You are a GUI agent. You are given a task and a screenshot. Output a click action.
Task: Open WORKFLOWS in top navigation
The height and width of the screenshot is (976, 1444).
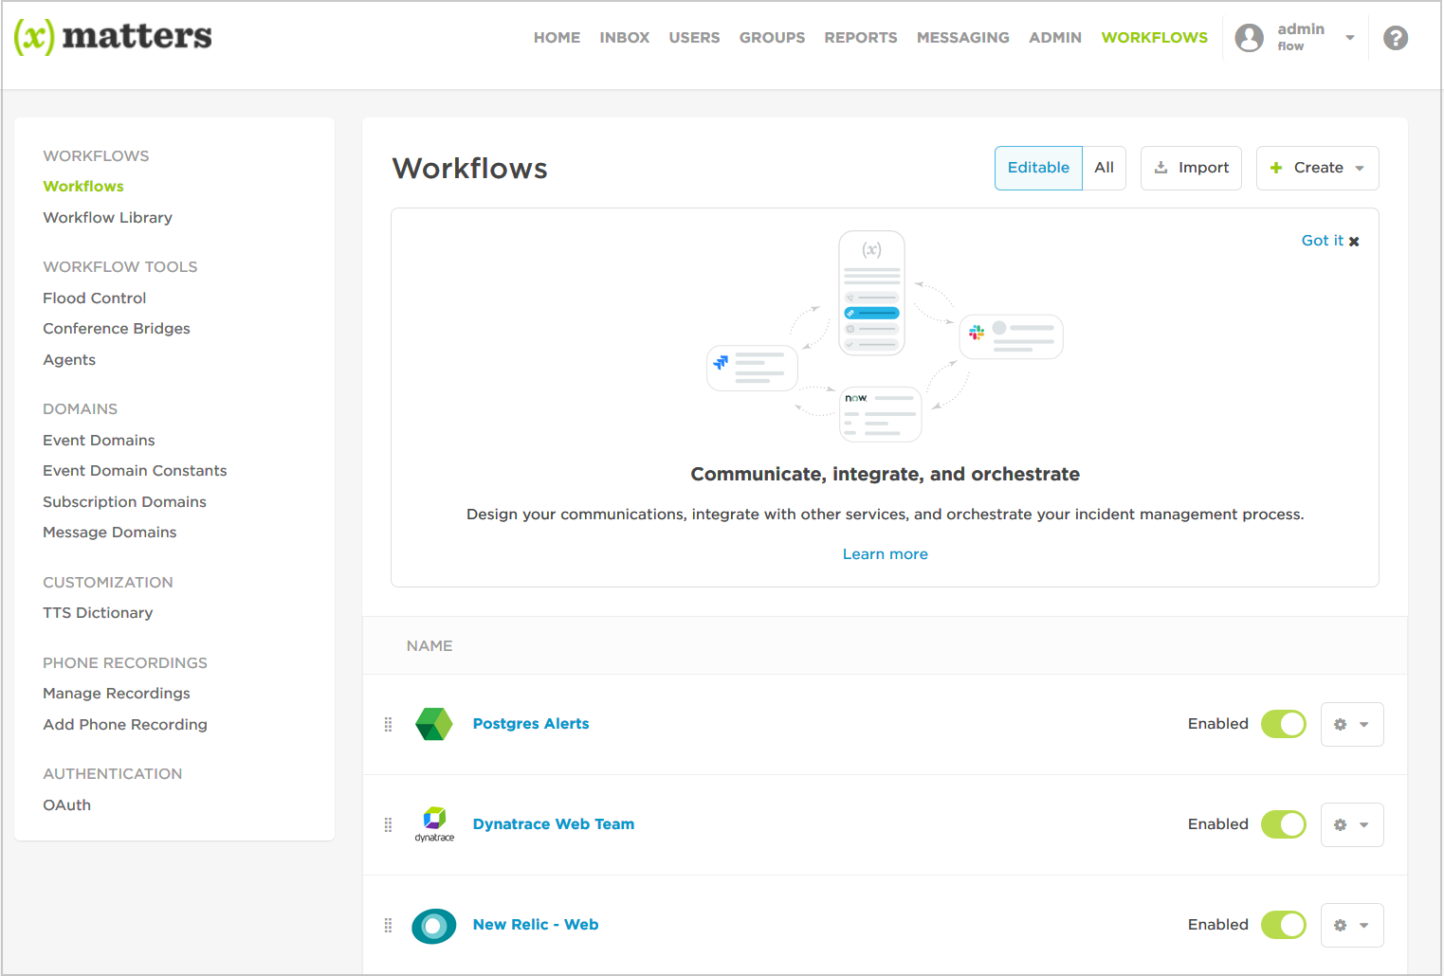[1155, 38]
